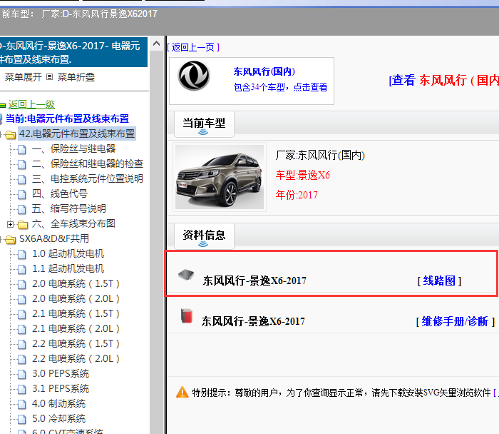Open 2.2 电喷系统（1.5T）
499x434 pixels.
point(76,343)
